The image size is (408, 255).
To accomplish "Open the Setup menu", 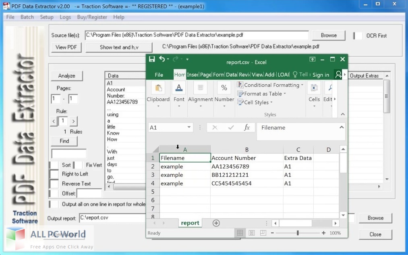I will pyautogui.click(x=47, y=17).
